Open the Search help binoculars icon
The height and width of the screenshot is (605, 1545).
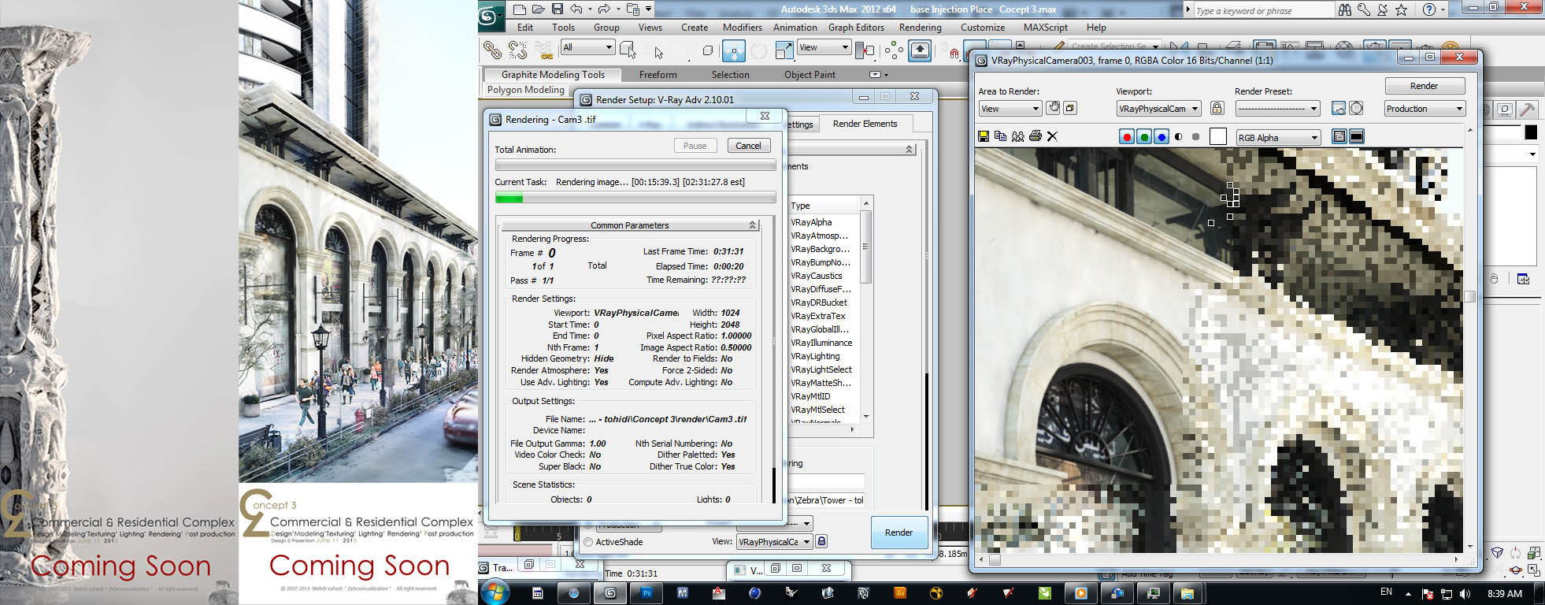click(x=1344, y=9)
